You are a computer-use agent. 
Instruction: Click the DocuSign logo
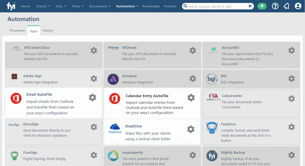pos(14,125)
